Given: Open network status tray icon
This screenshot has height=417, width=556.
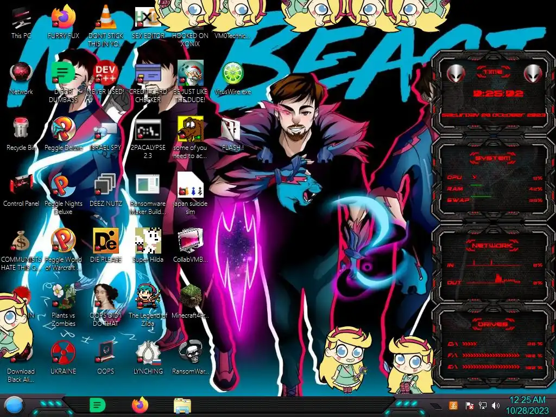Looking at the screenshot, I should coord(483,406).
